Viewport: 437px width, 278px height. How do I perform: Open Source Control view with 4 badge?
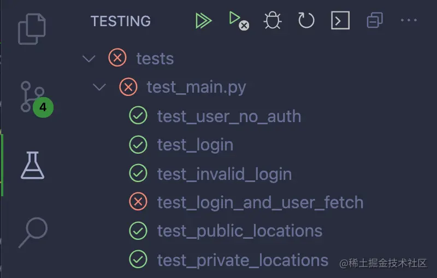[34, 97]
